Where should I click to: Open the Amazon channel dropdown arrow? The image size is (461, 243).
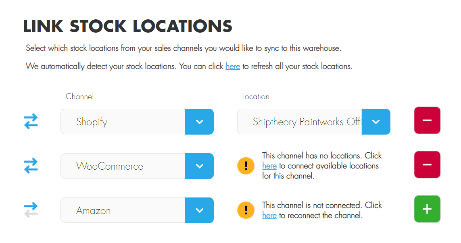tap(199, 210)
